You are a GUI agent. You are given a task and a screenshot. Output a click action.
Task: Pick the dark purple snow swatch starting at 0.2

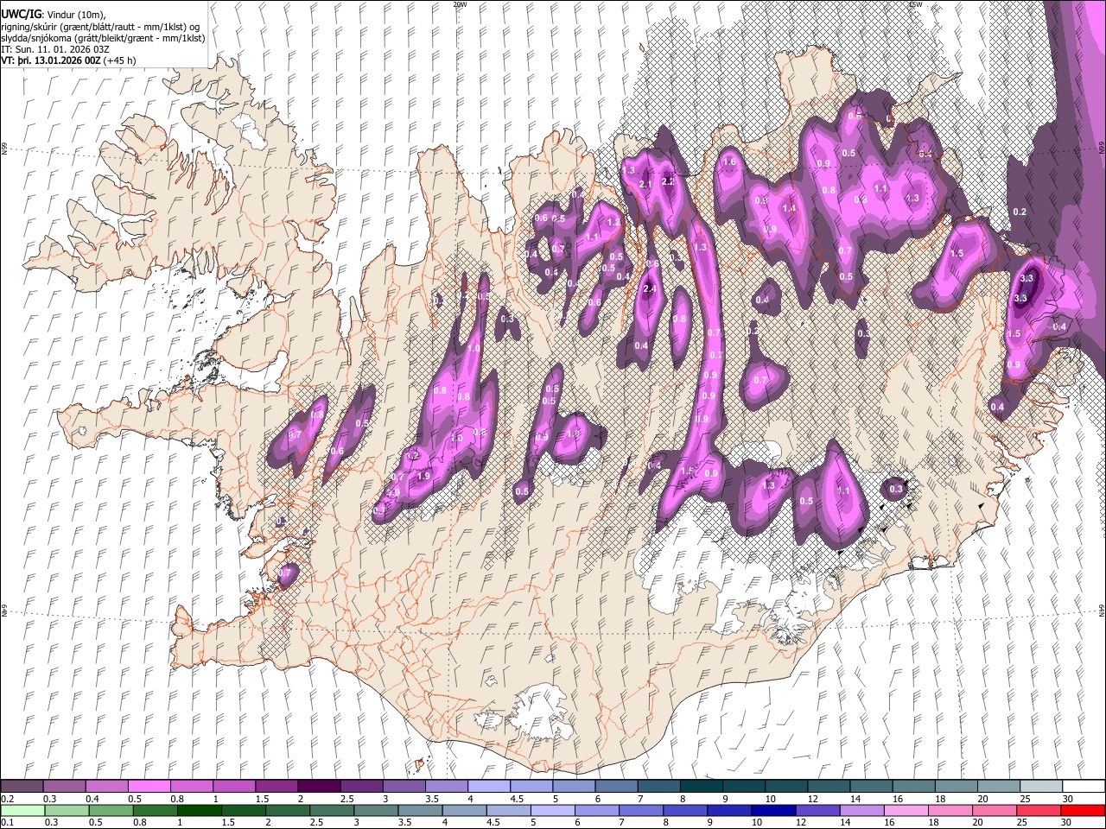22,787
